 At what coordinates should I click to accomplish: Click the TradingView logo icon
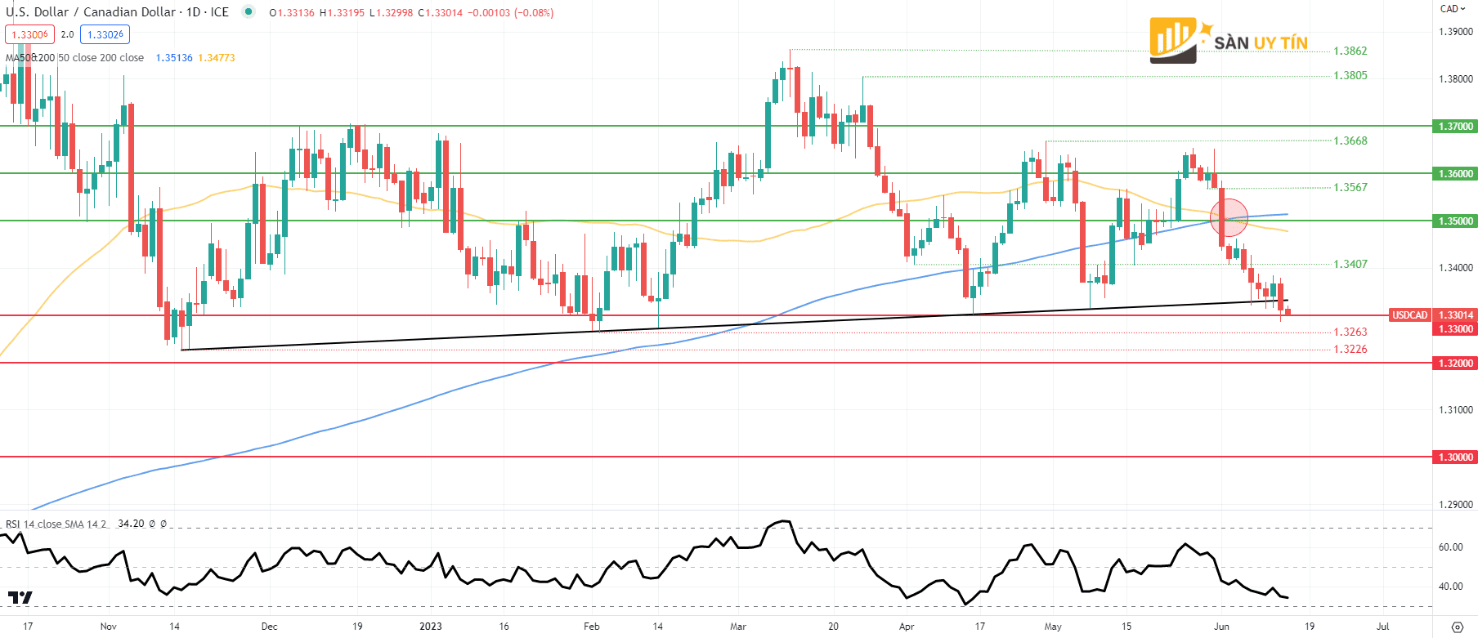[x=20, y=598]
